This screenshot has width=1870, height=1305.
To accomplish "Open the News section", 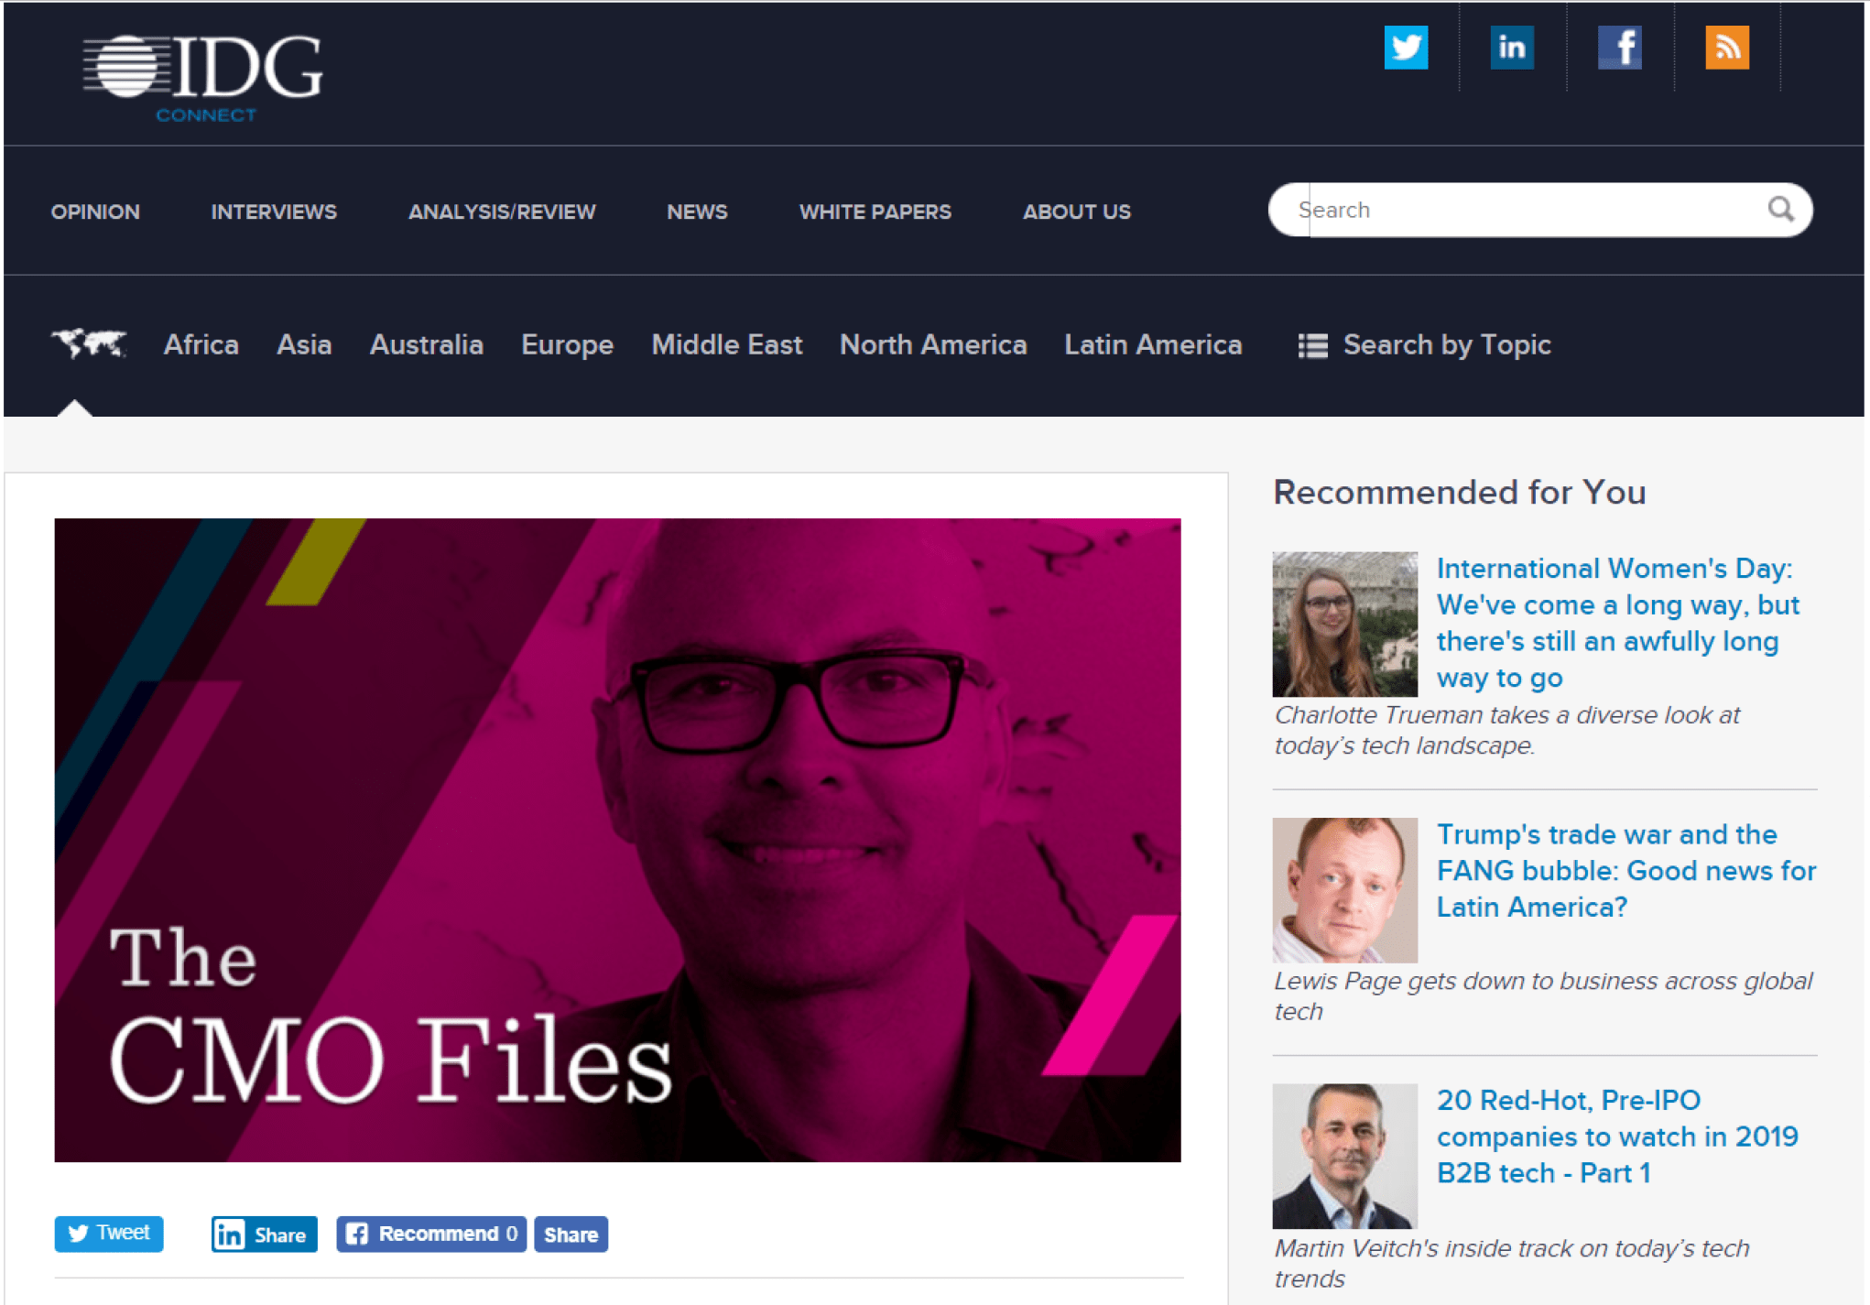I will coord(697,212).
